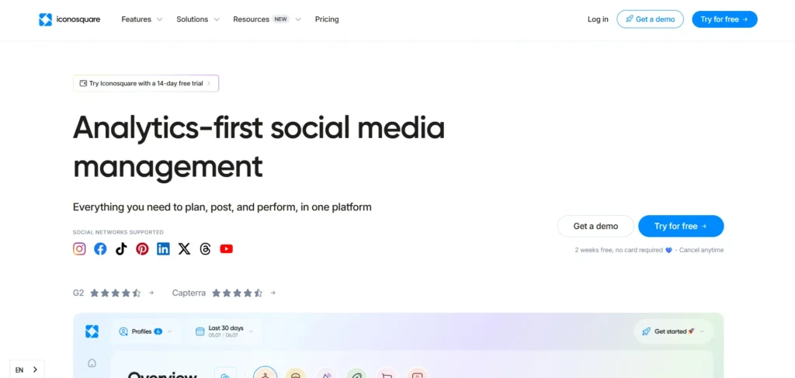The image size is (795, 378).
Task: Click Try for free in header
Action: tap(724, 19)
